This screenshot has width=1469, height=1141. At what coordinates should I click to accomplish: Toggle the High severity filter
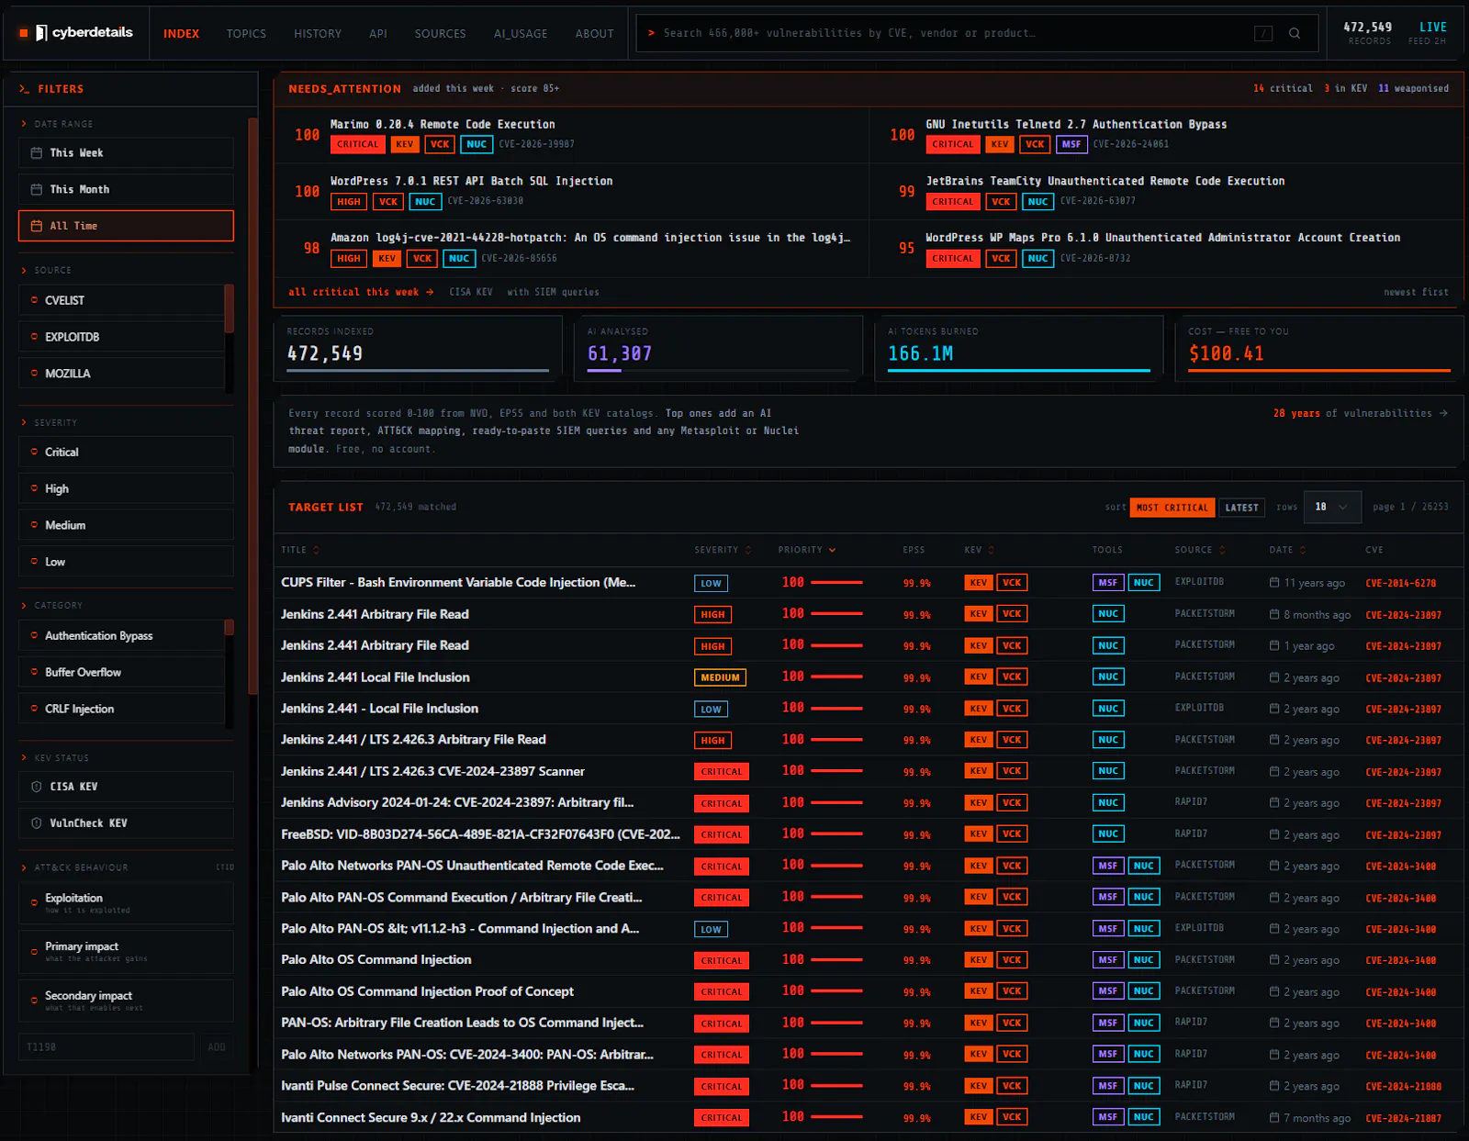[126, 488]
